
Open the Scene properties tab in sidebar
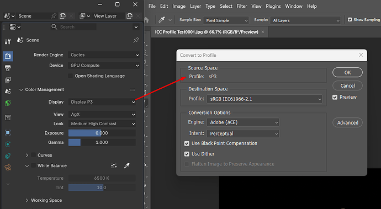coord(8,92)
